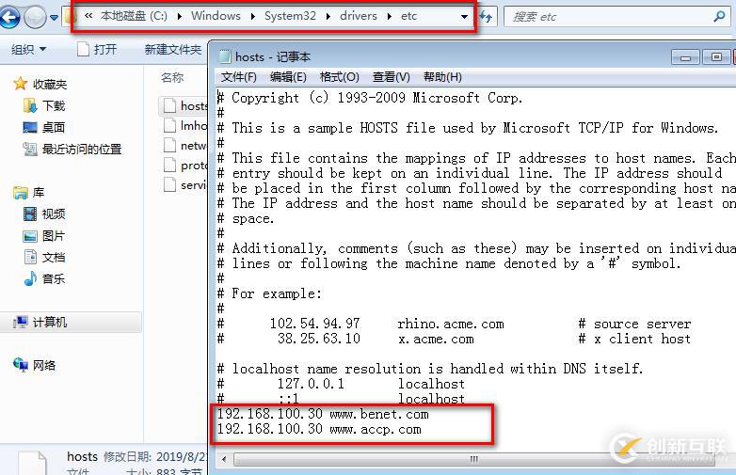Select the protocol file in file list

tap(184, 165)
